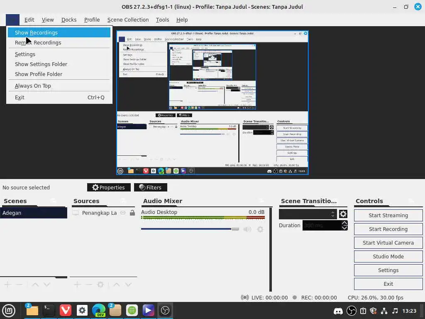Open network icon in system tray
The width and height of the screenshot is (425, 319).
pyautogui.click(x=384, y=311)
